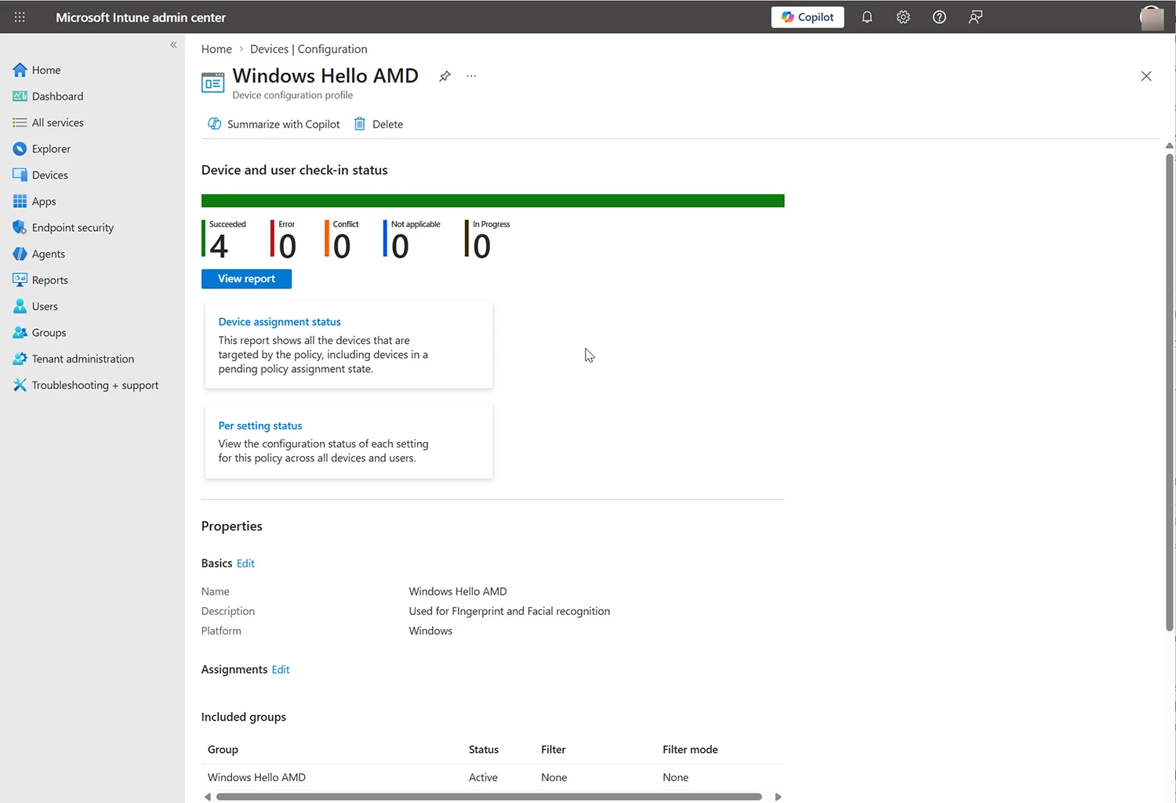Open the Per setting status report
1176x803 pixels.
click(260, 425)
